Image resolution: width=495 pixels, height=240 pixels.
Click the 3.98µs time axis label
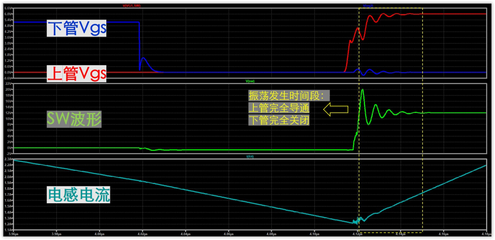click(57, 234)
